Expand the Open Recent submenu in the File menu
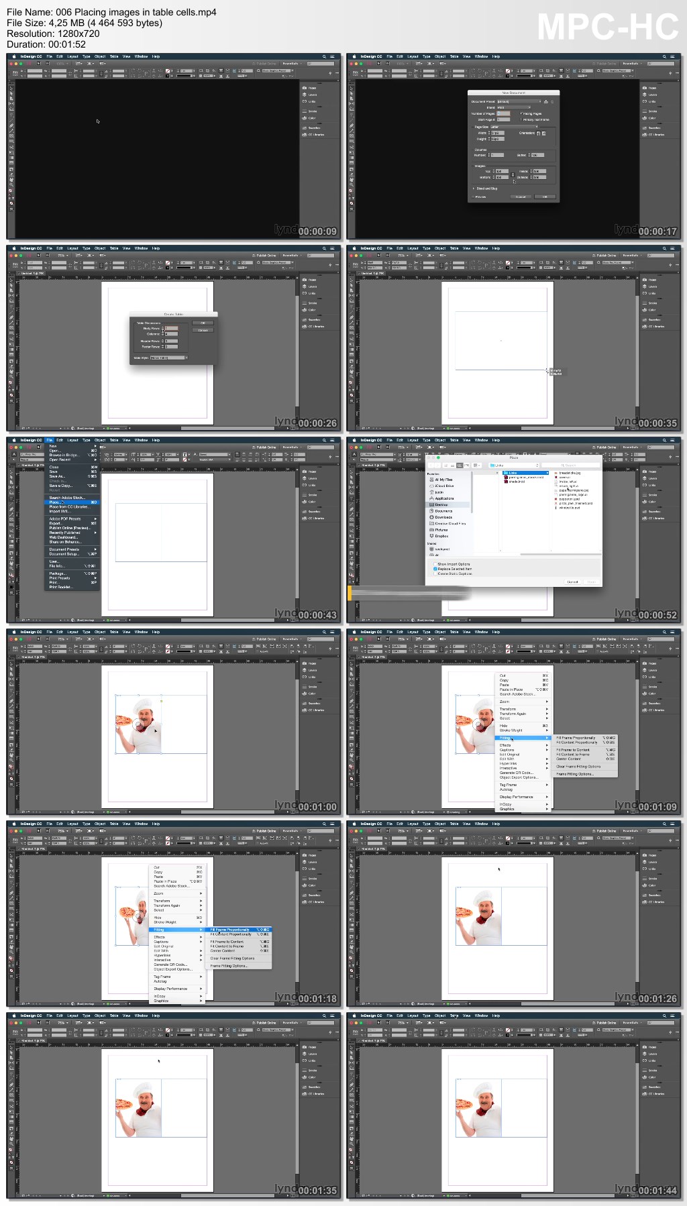 [72, 459]
